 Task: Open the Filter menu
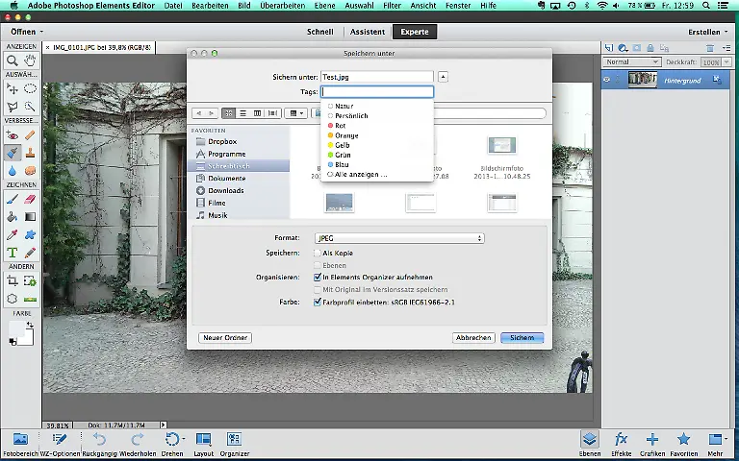393,6
